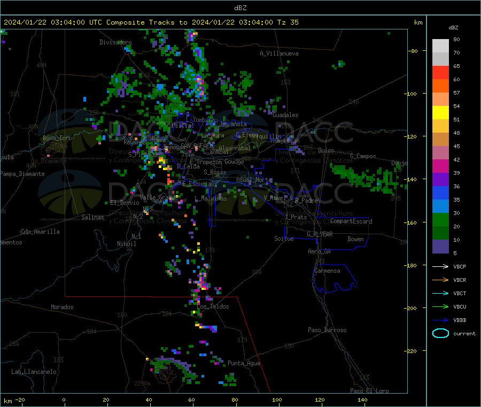481x407 pixels.
Task: Select the magenta 39 dBZ color swatch
Action: pyautogui.click(x=440, y=166)
